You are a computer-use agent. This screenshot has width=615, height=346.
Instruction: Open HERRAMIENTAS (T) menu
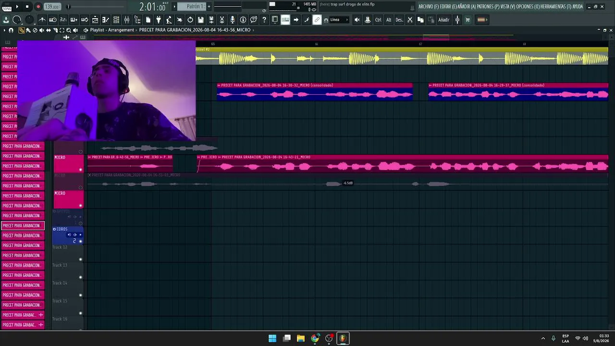[x=556, y=7]
